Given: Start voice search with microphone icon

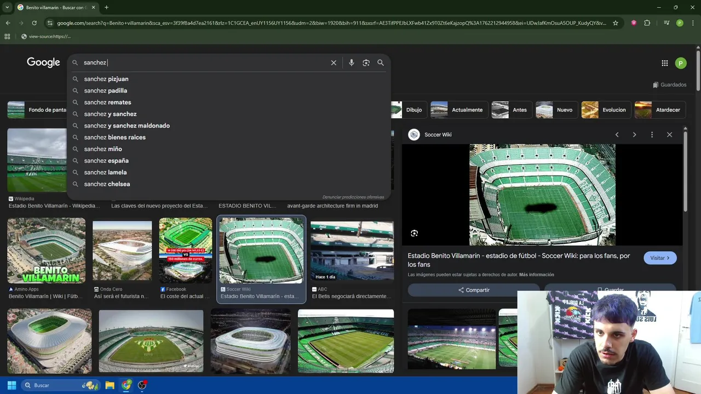Looking at the screenshot, I should (352, 63).
